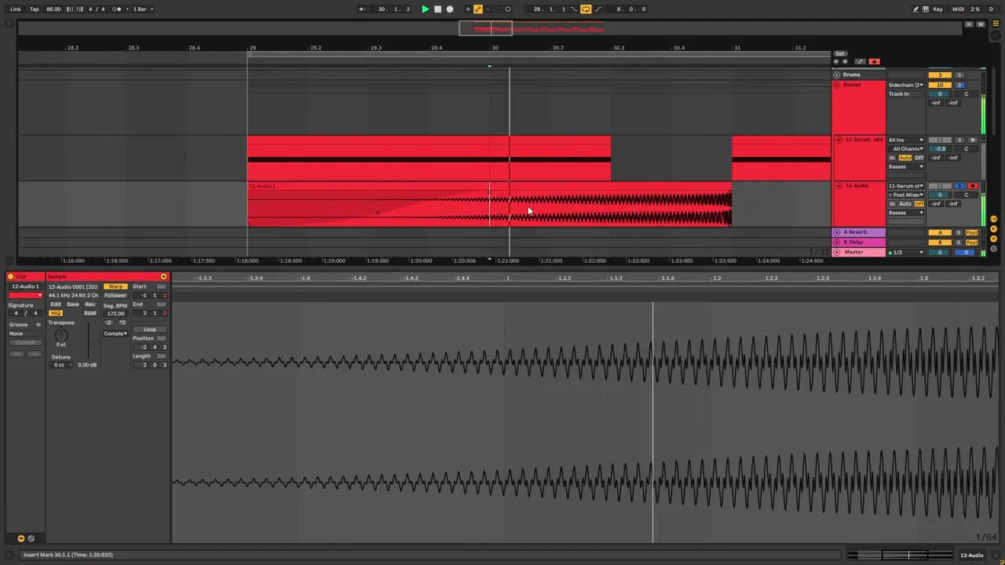Click the Rev. reverse button
Screen dimensions: 1005x565
(90, 304)
